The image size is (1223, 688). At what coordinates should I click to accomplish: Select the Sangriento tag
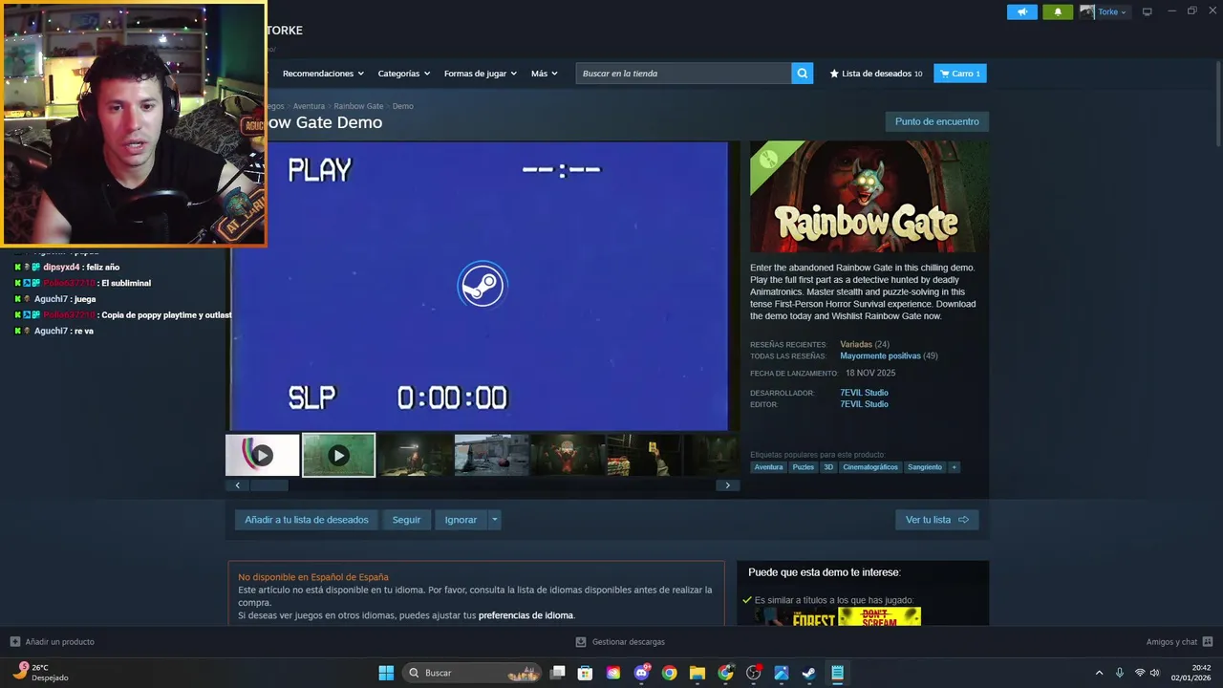pyautogui.click(x=925, y=467)
